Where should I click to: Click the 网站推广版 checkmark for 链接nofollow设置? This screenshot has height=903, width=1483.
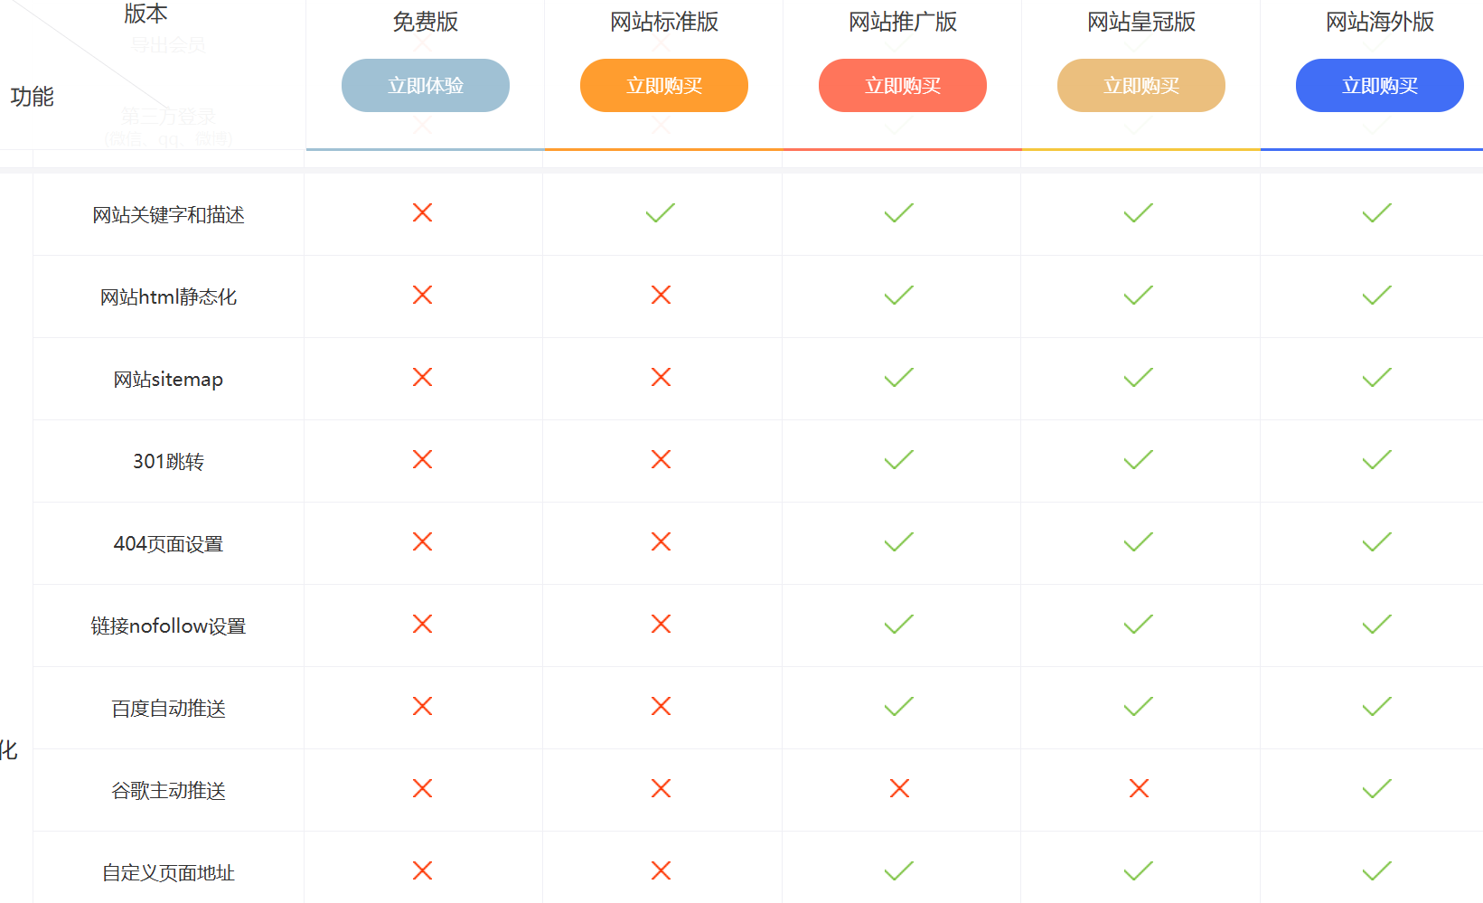pos(899,624)
